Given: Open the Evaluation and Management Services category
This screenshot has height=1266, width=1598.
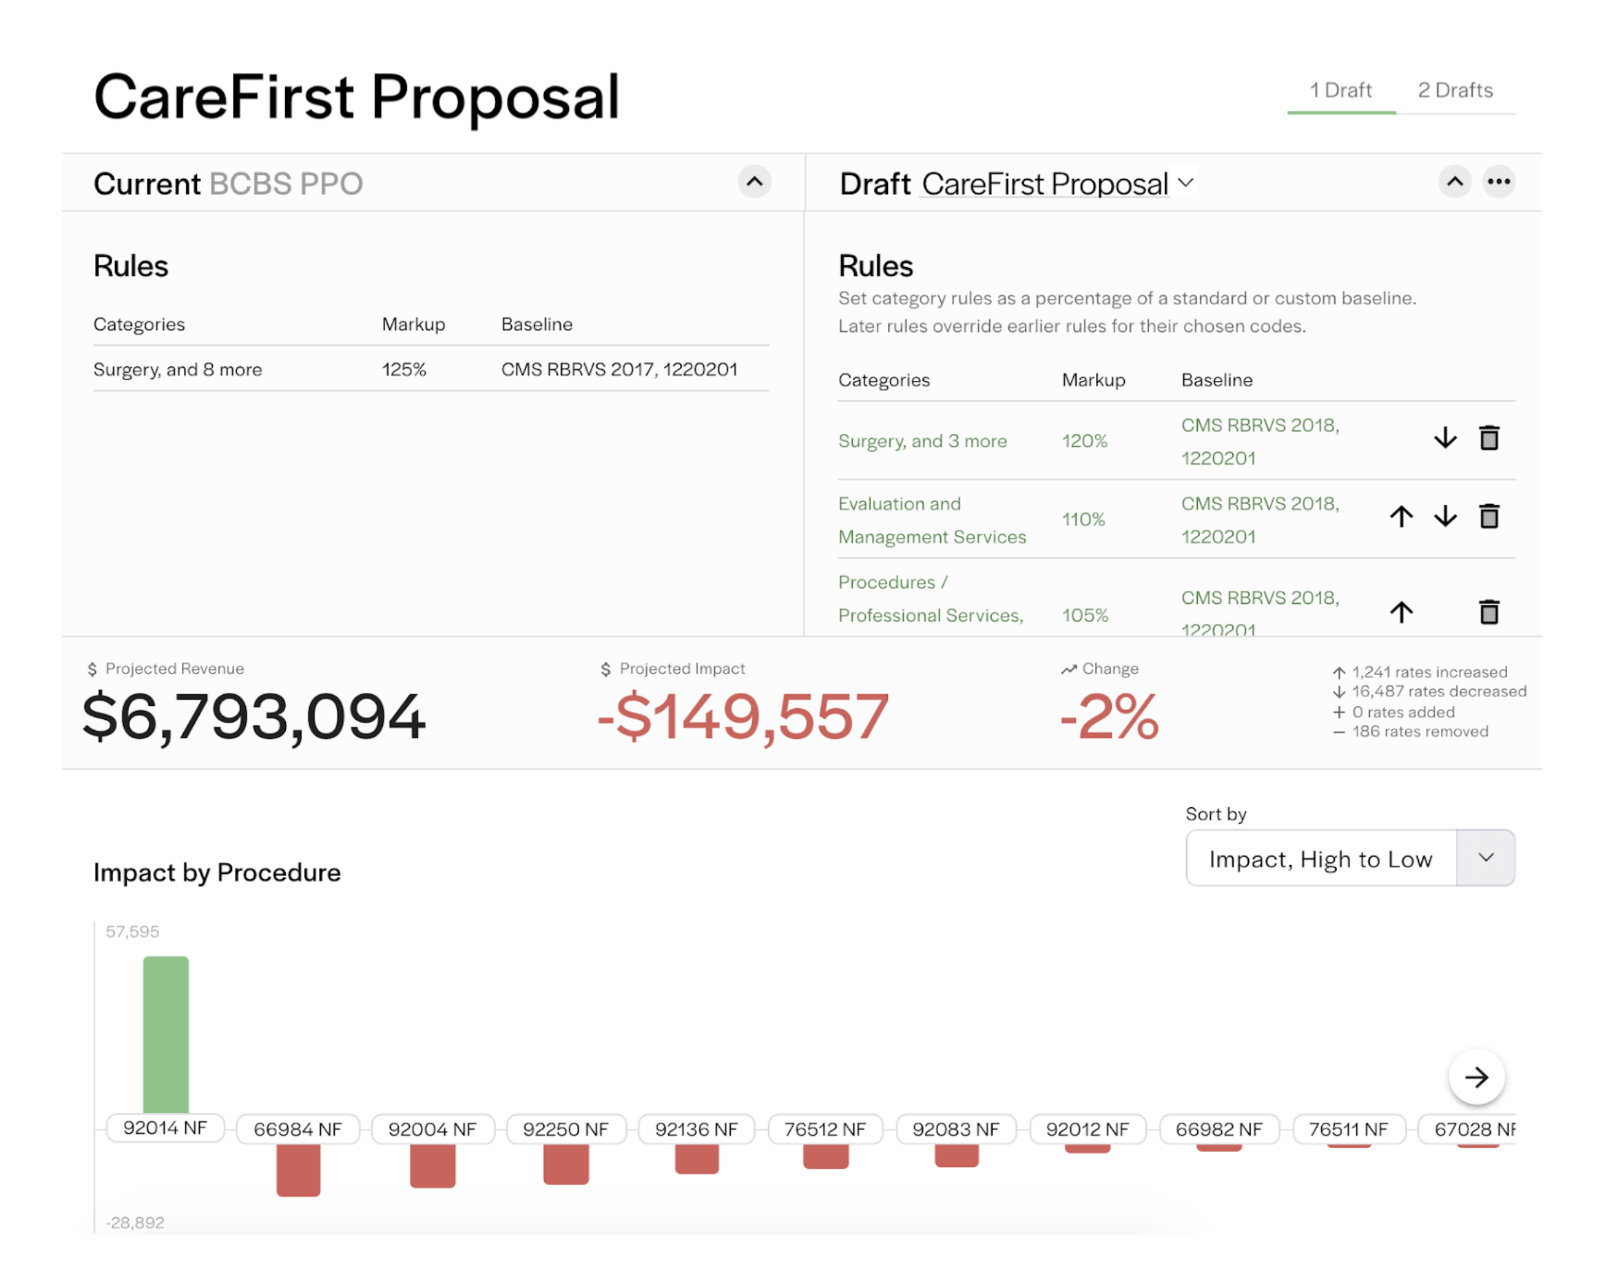Looking at the screenshot, I should (933, 519).
